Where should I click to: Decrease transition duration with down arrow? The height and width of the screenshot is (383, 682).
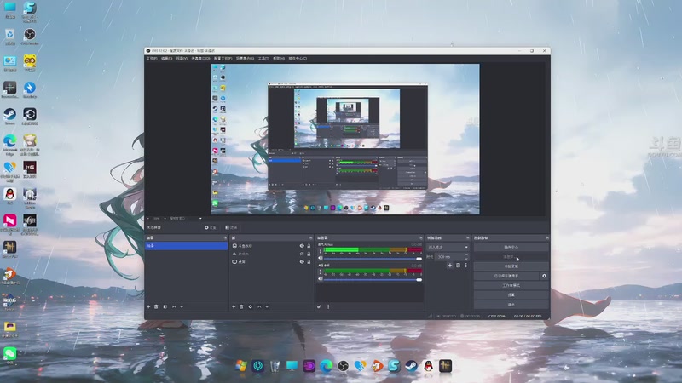tap(466, 259)
